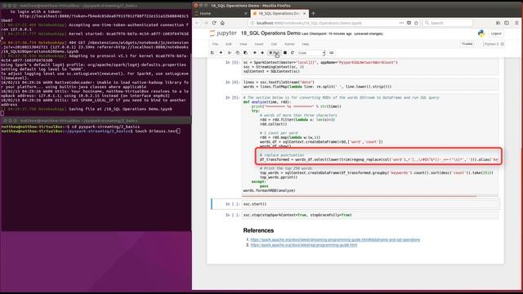The image size is (523, 294).
Task: Open a new Firefox tab
Action: tap(313, 13)
